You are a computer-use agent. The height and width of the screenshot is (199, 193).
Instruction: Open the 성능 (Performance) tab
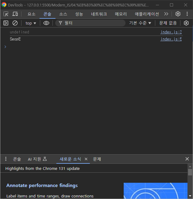79,14
